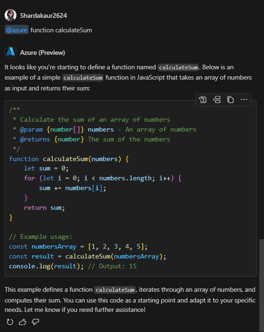
Task: Click the @returns JSDoc comment line
Action: [91, 140]
